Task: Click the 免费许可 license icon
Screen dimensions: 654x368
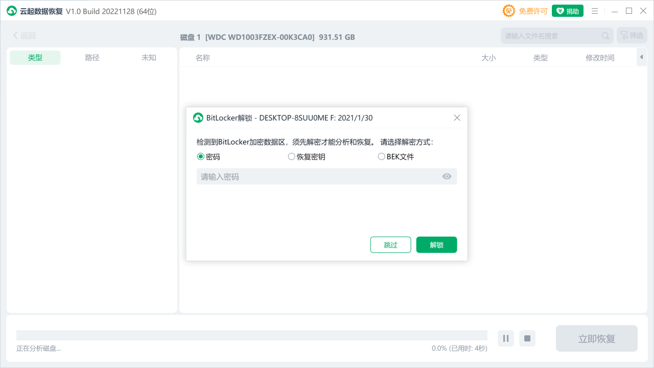Action: (x=509, y=10)
